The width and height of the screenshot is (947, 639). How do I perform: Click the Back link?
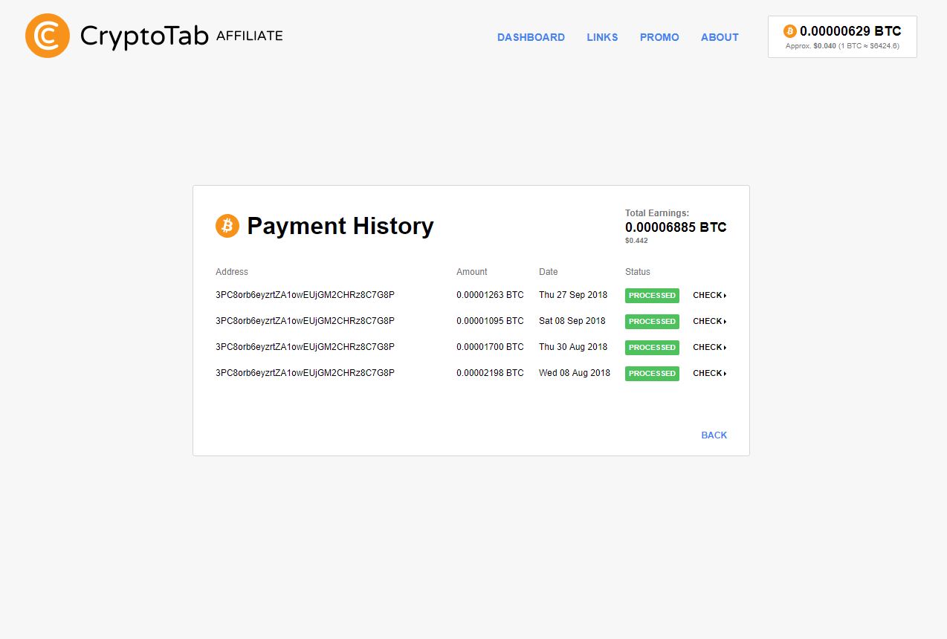714,435
